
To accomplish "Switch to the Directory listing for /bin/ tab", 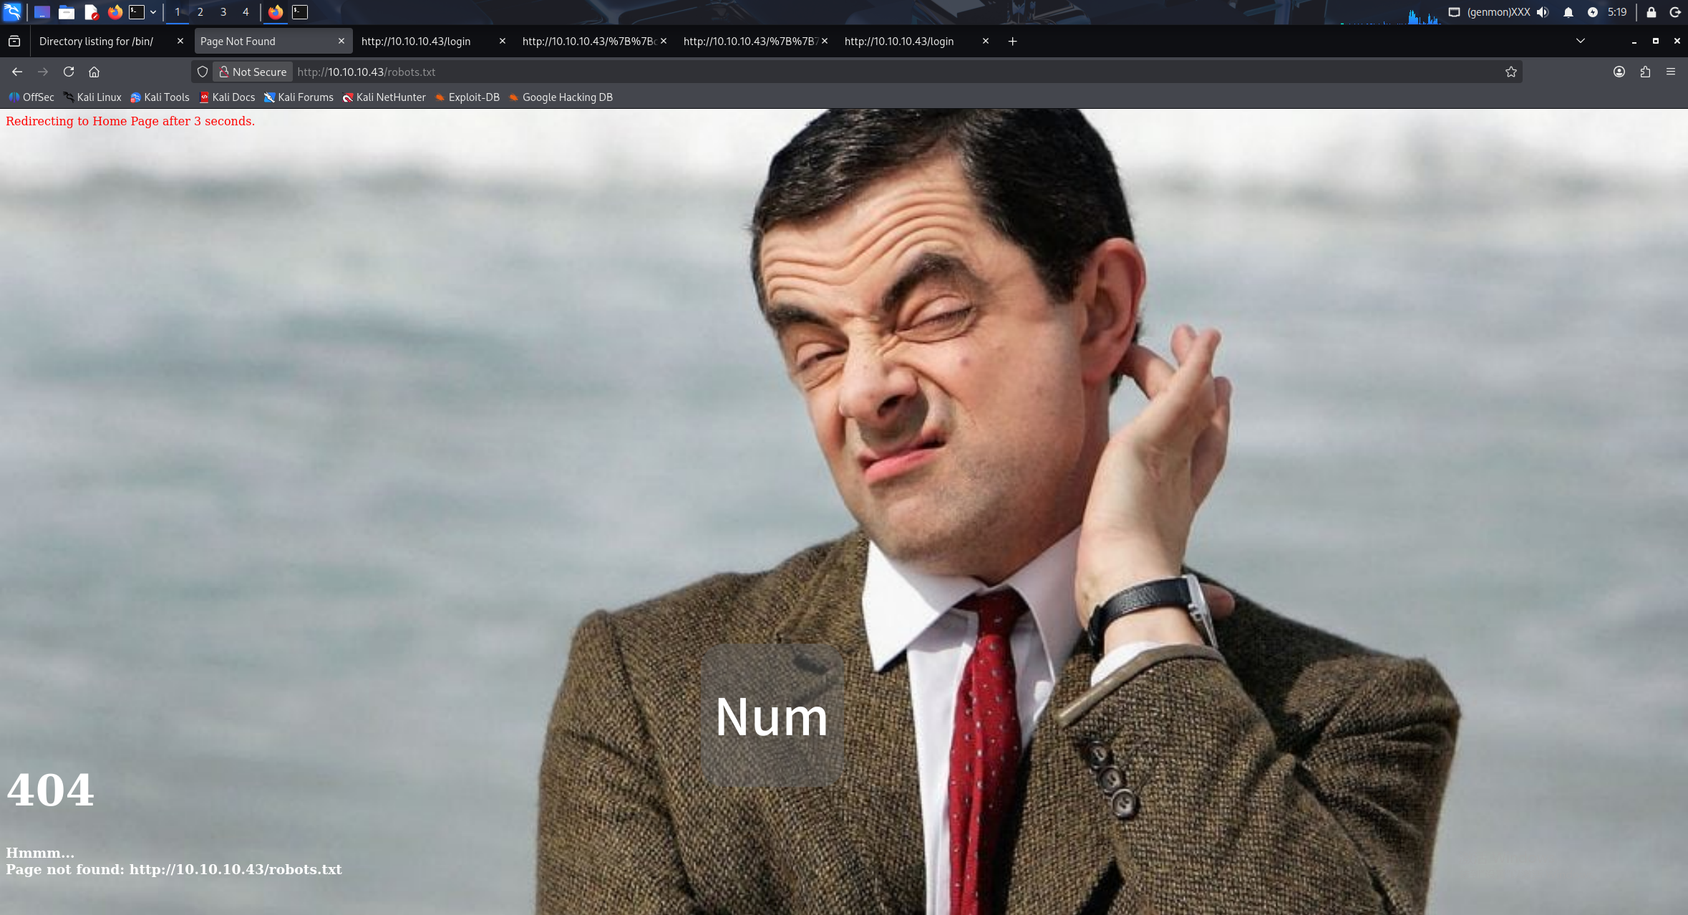I will [97, 41].
